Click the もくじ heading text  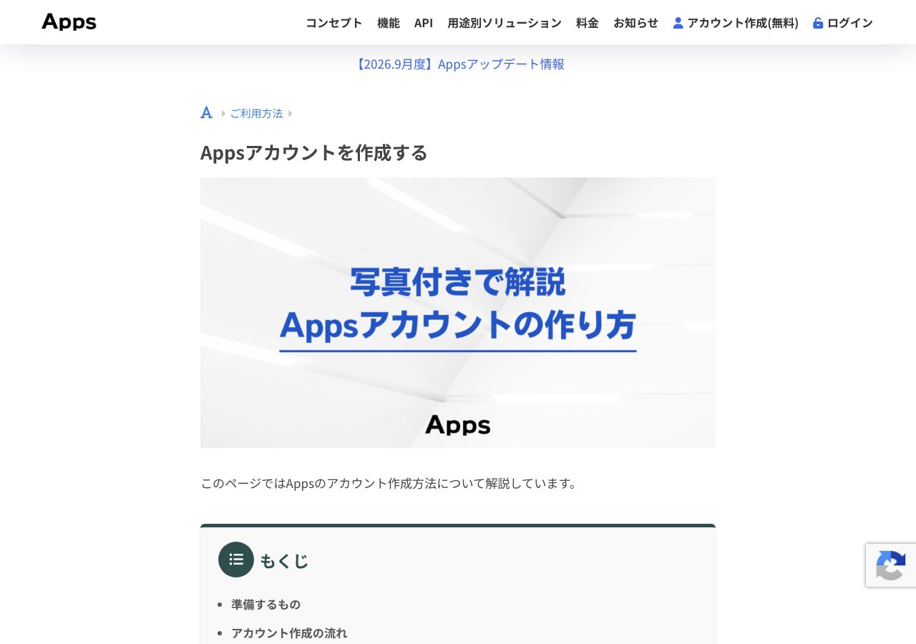click(284, 560)
